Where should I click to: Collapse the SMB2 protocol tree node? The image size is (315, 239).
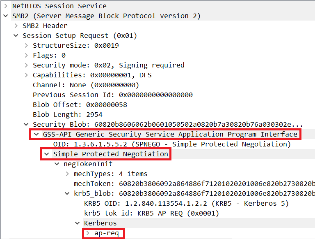6,16
